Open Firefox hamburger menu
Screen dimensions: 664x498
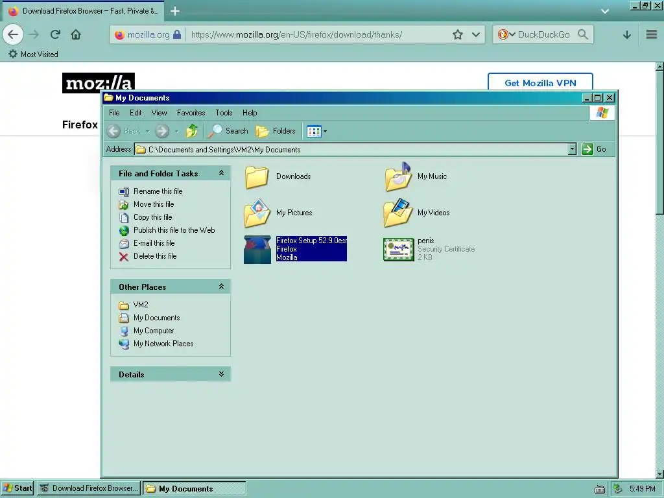[x=651, y=34]
